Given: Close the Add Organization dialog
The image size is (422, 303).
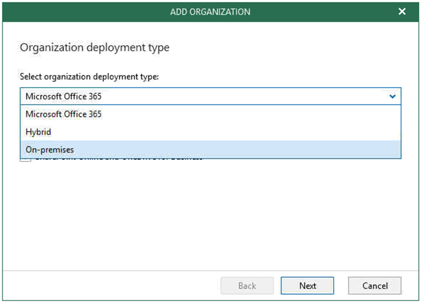Looking at the screenshot, I should [402, 11].
